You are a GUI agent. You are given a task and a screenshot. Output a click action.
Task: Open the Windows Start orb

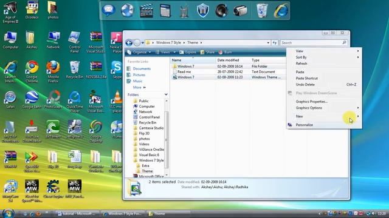8,213
